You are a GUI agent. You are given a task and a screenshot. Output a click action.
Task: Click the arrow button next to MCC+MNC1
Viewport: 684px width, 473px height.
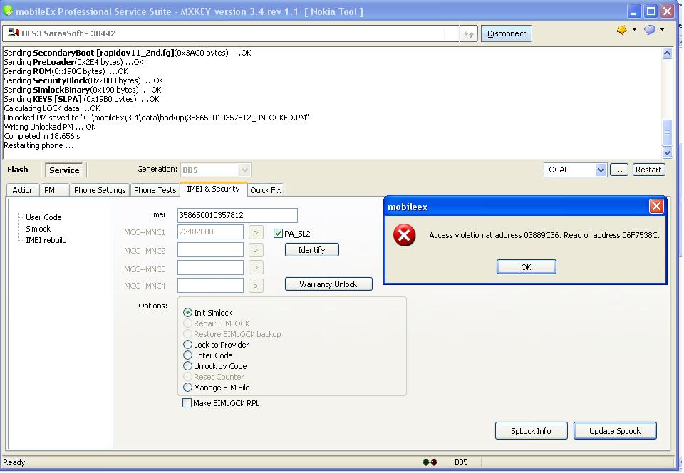pos(256,232)
